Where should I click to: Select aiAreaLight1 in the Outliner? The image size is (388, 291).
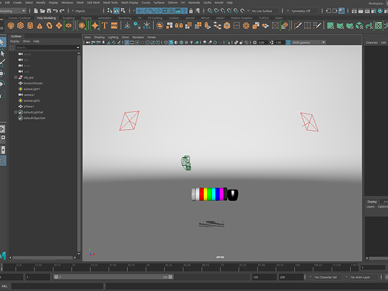pyautogui.click(x=32, y=89)
